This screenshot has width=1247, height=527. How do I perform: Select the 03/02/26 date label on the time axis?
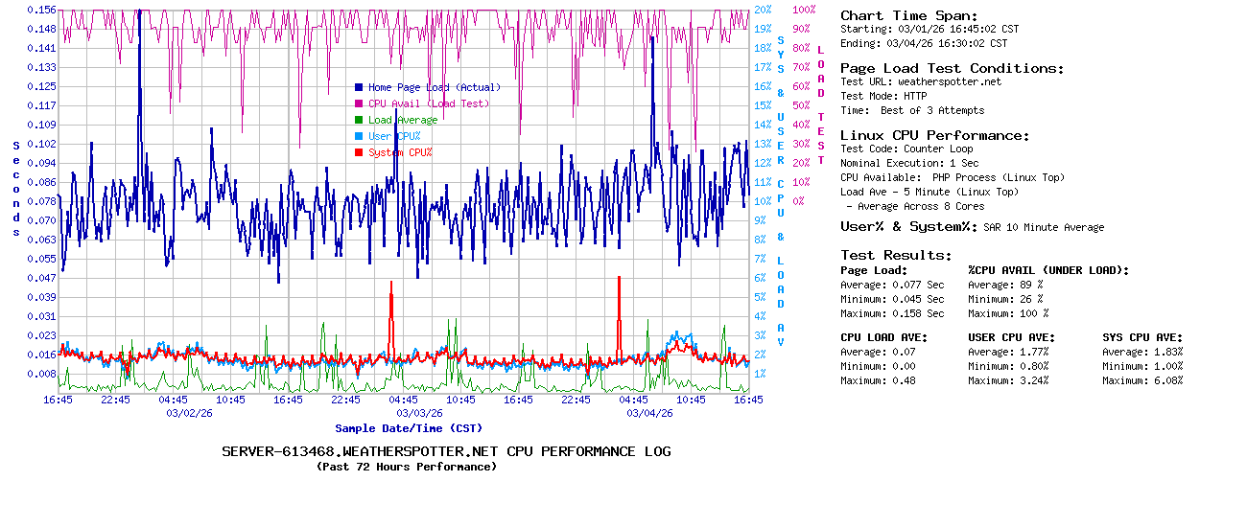tap(189, 414)
